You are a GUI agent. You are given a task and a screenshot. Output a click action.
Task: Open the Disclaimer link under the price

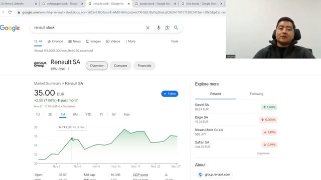69,106
